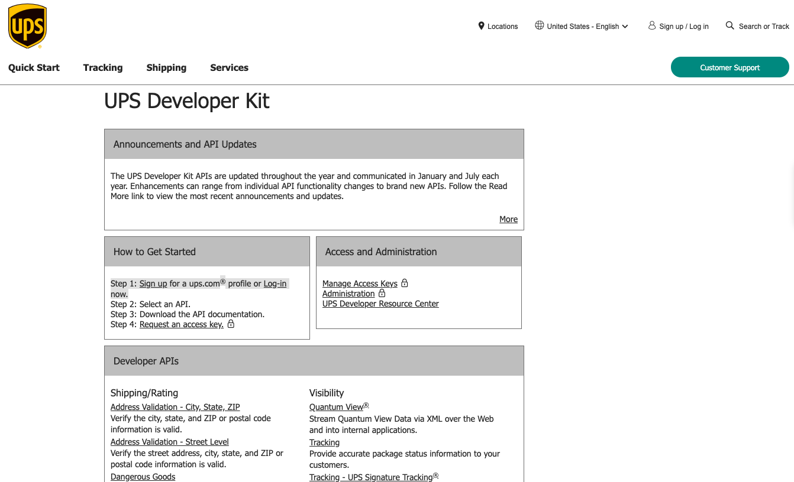This screenshot has width=794, height=482.
Task: Switch to the Tracking menu
Action: click(x=102, y=67)
